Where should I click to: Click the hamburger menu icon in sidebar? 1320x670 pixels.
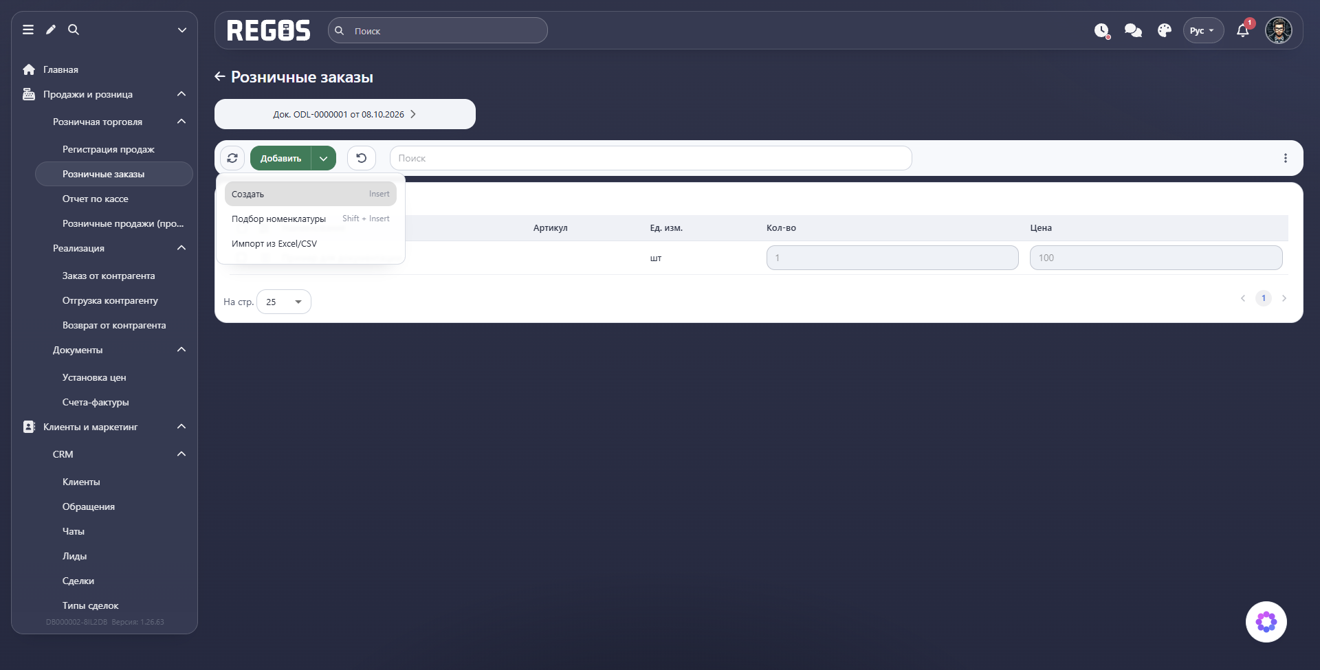point(28,30)
